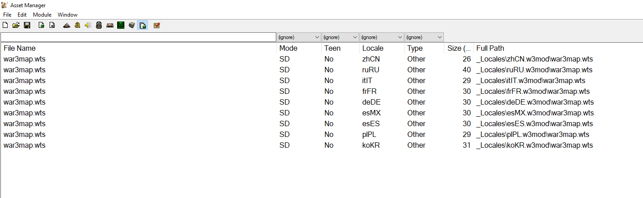Screen dimensions: 643x198
Task: Open a map with the yellow folder icon
Action: tap(16, 25)
